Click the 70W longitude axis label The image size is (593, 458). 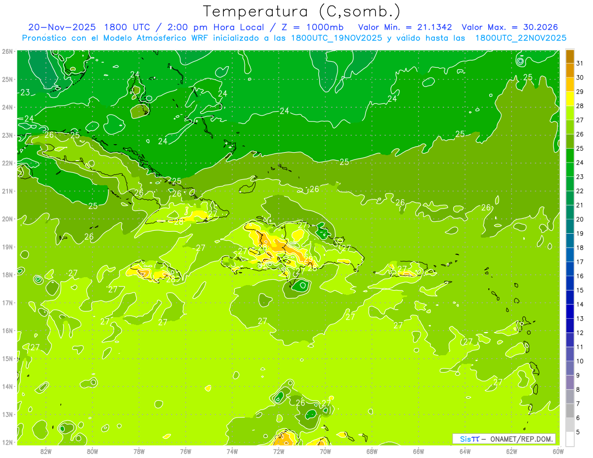[325, 451]
